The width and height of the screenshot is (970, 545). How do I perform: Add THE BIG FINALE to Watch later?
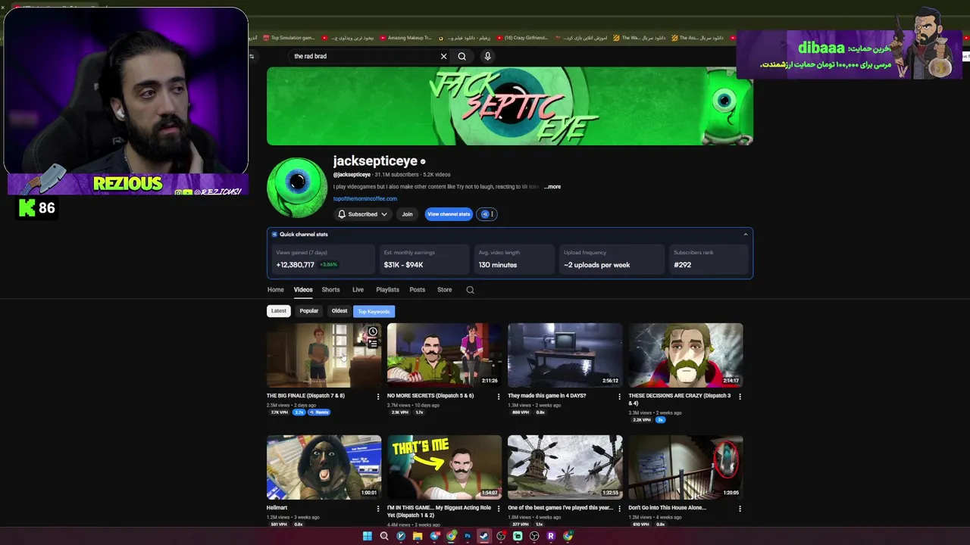(372, 332)
